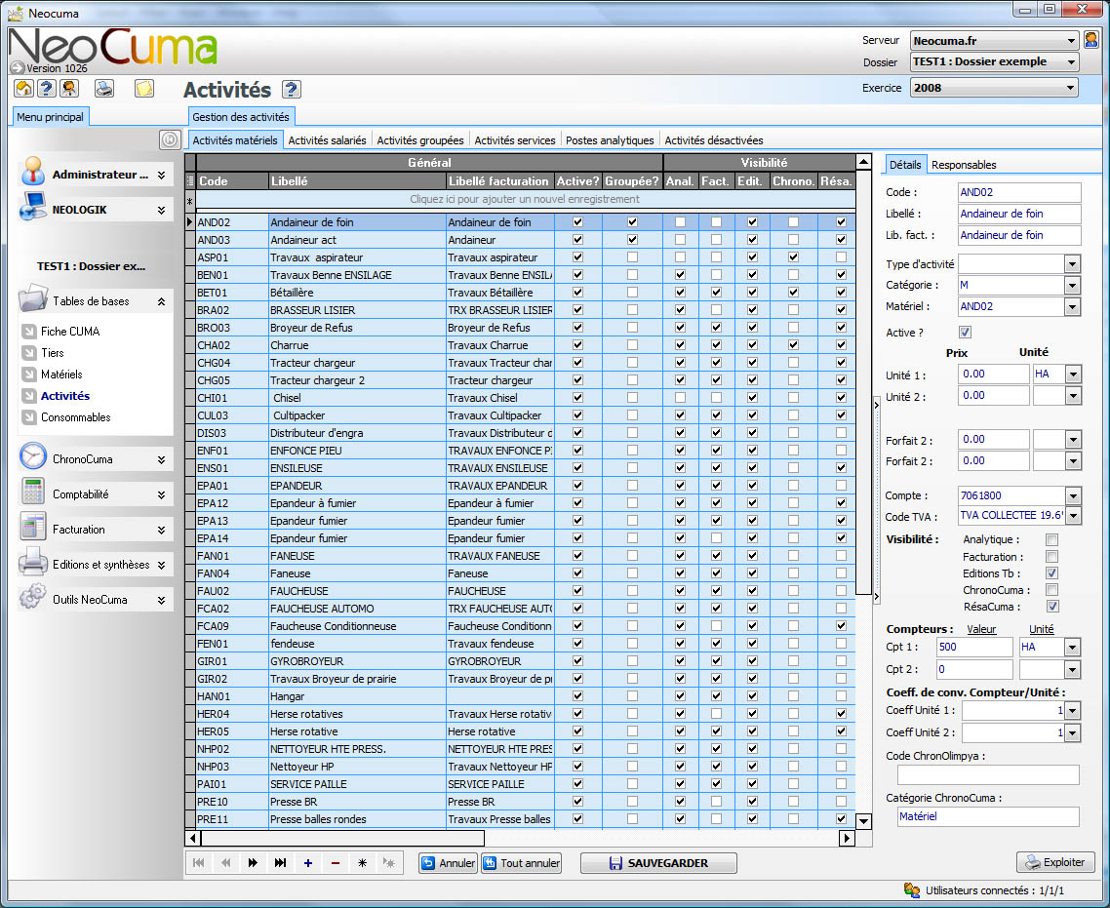This screenshot has height=908, width=1110.
Task: Go to previous record navigation arrow
Action: [x=226, y=863]
